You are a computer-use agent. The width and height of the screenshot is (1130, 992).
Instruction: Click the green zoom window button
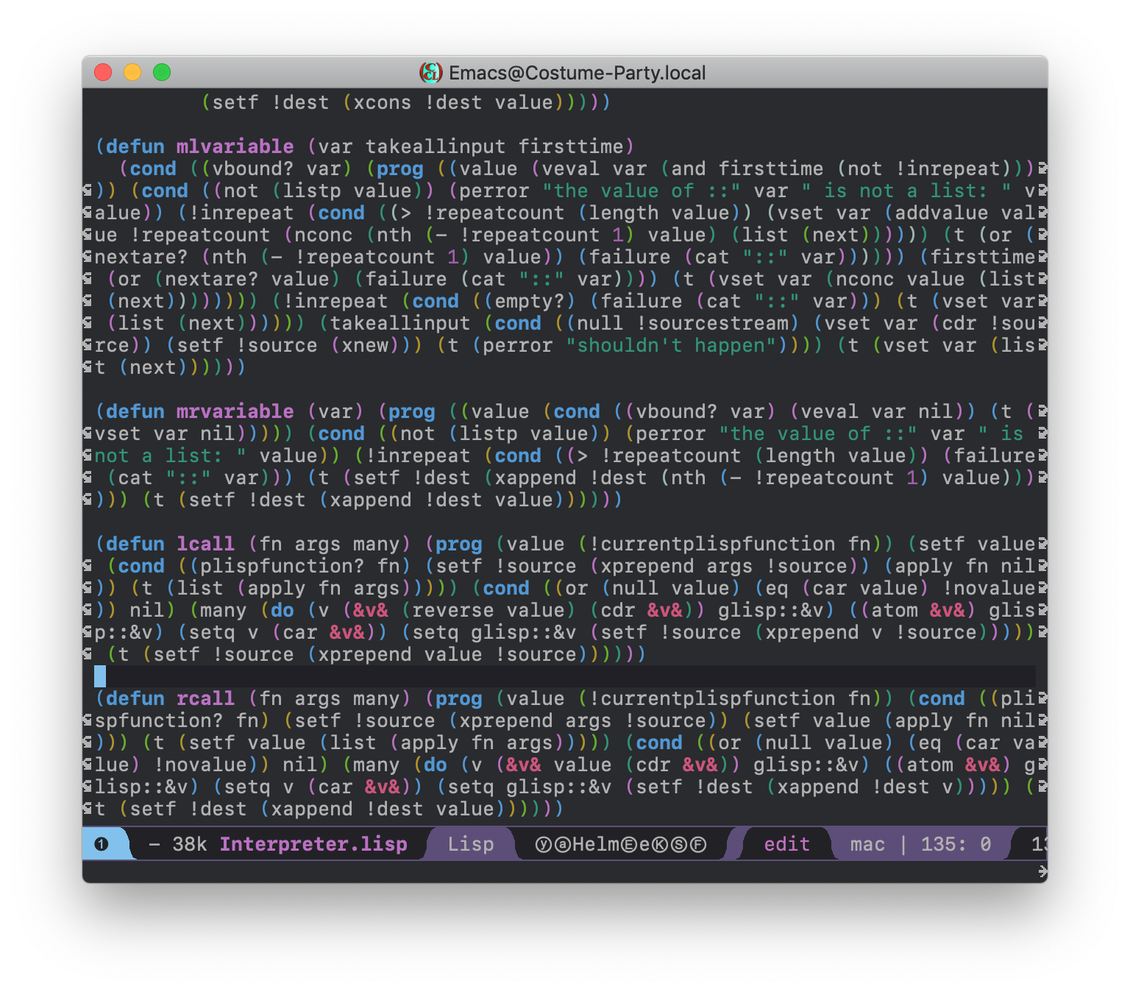pyautogui.click(x=162, y=72)
